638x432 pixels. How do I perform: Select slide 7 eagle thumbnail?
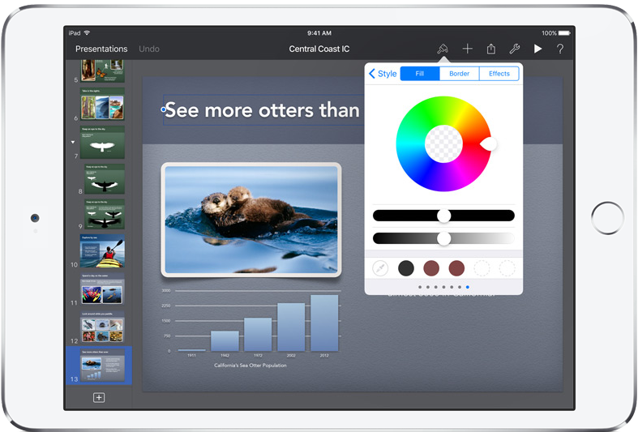[x=102, y=142]
